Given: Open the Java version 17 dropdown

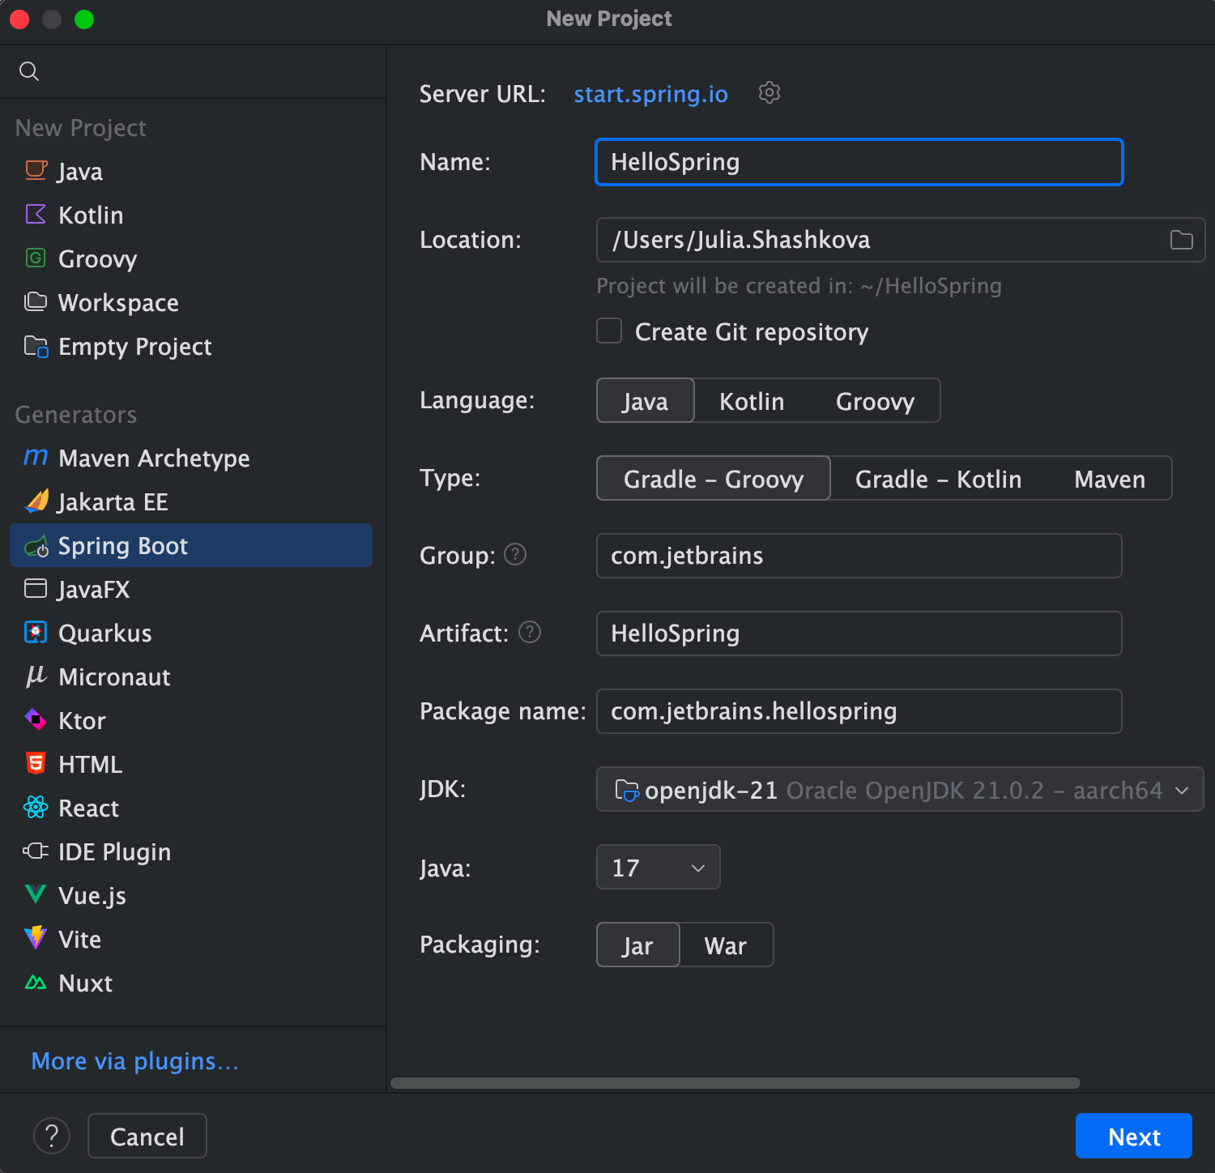Looking at the screenshot, I should 659,867.
